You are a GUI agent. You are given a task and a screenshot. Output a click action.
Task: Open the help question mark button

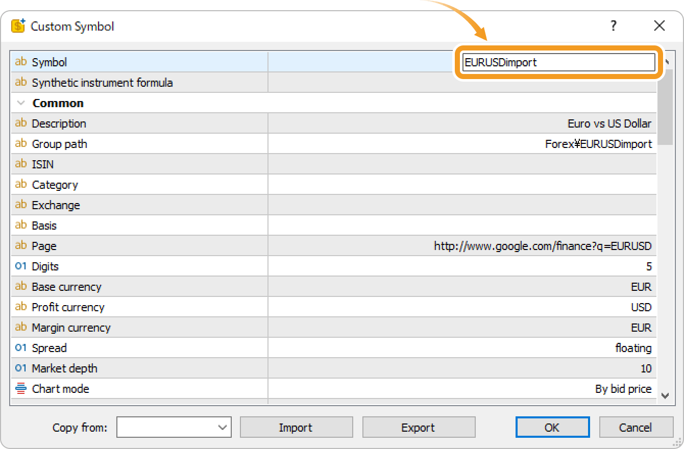pyautogui.click(x=614, y=26)
